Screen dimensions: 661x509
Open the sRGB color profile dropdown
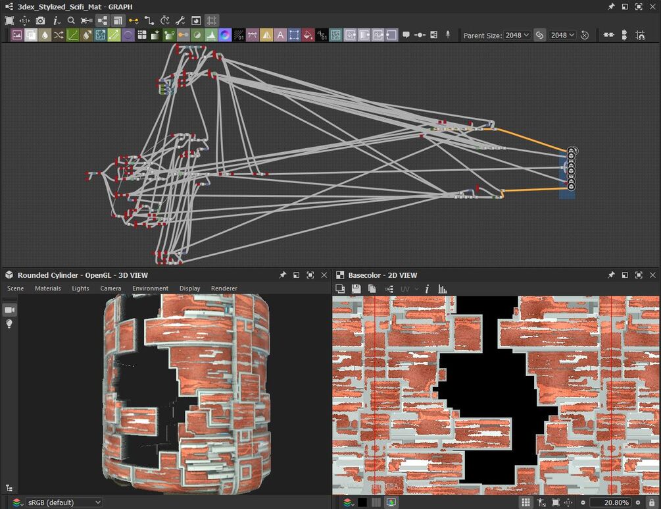[x=62, y=502]
